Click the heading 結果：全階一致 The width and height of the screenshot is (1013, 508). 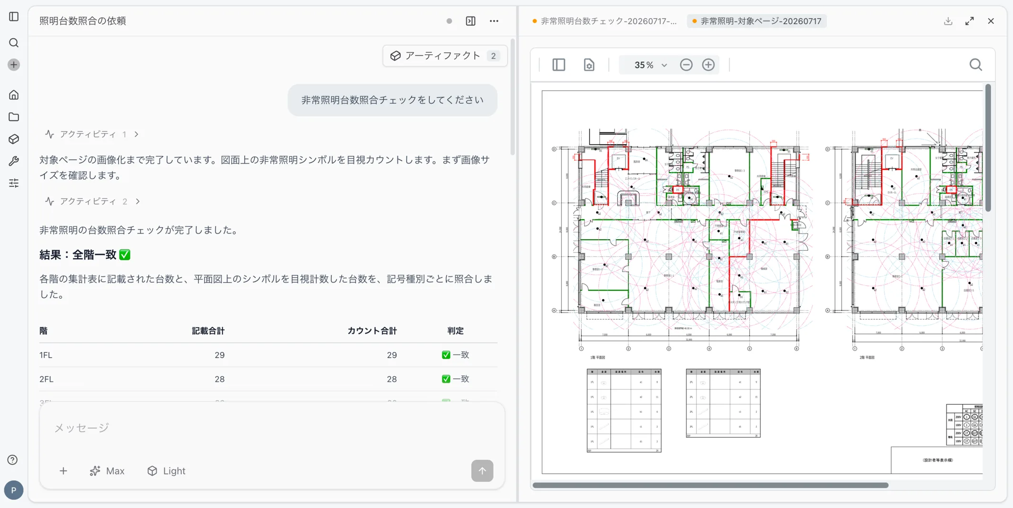pos(85,255)
